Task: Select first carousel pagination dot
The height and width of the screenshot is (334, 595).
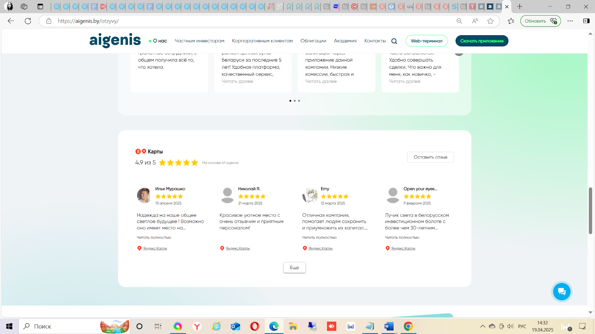Action: click(x=290, y=101)
